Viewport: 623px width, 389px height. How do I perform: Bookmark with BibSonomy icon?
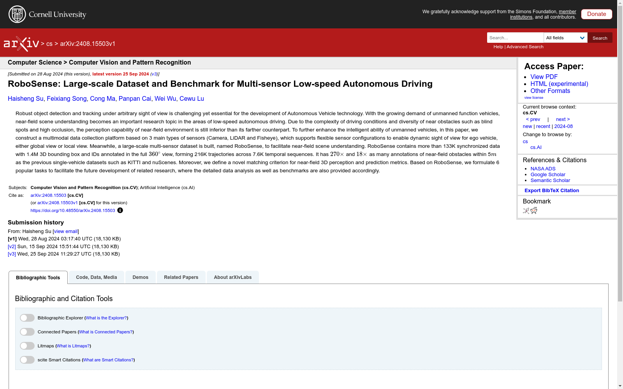click(x=526, y=211)
